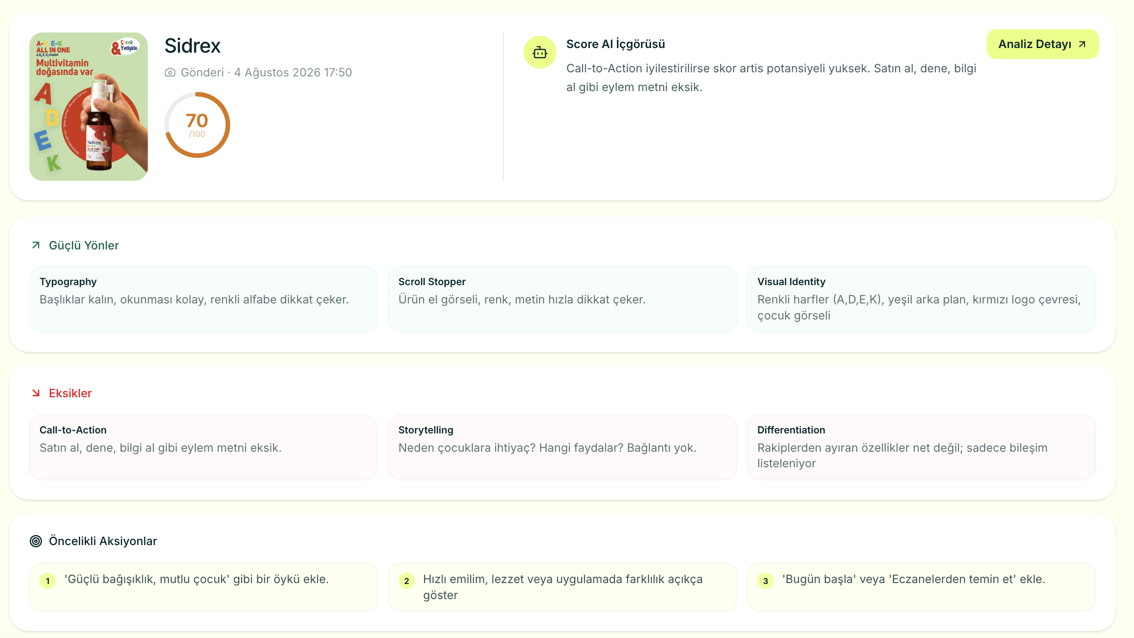Click the Score AI İçgörüsü heading
This screenshot has height=638, width=1134.
point(616,44)
